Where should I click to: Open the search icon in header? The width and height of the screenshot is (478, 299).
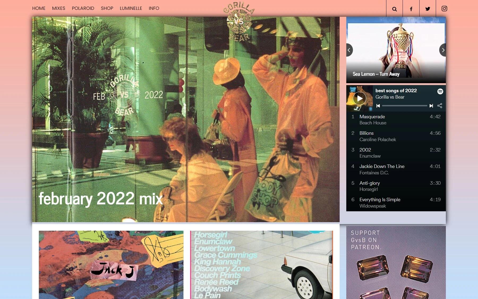click(394, 9)
